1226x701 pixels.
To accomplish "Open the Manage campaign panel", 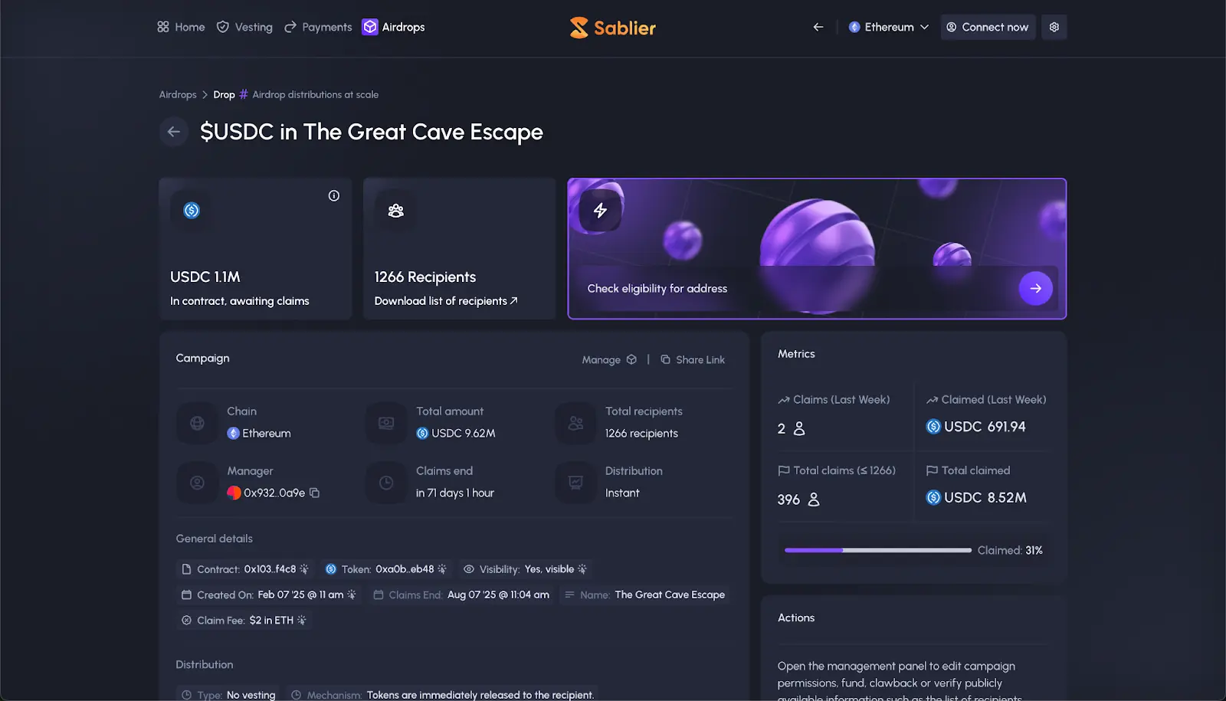I will 609,359.
